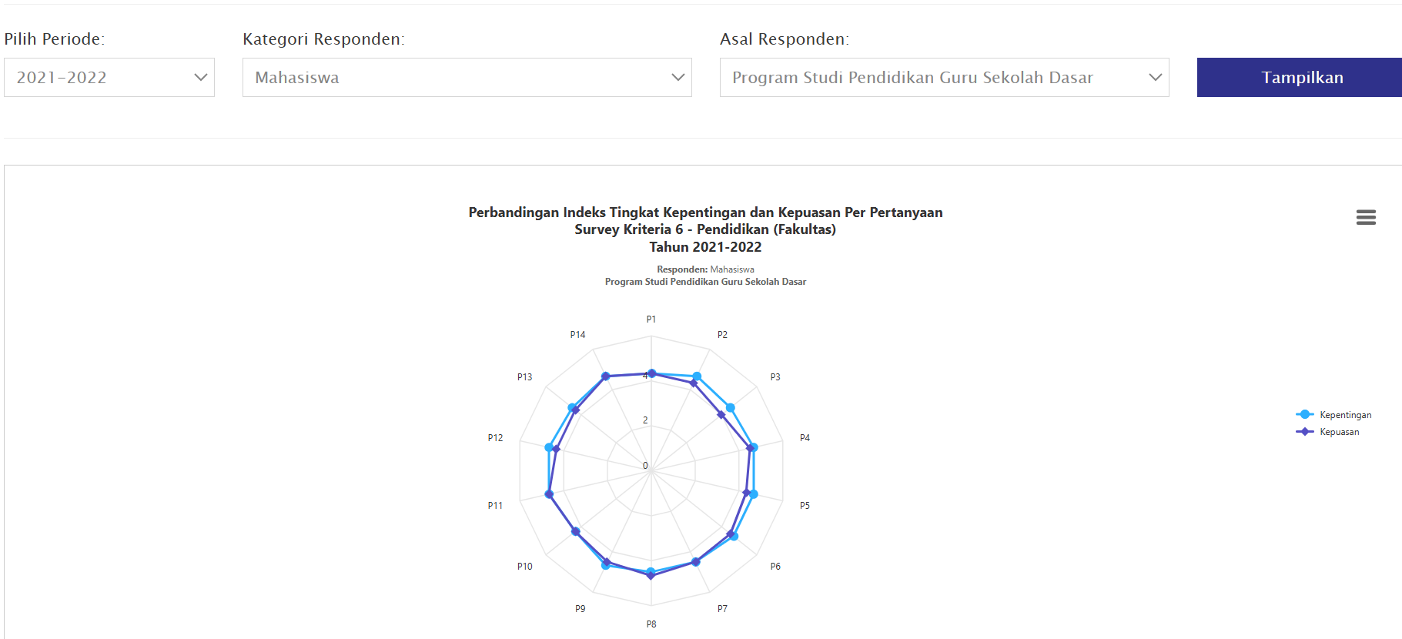Select the P12 axis label
1402x639 pixels.
point(495,437)
